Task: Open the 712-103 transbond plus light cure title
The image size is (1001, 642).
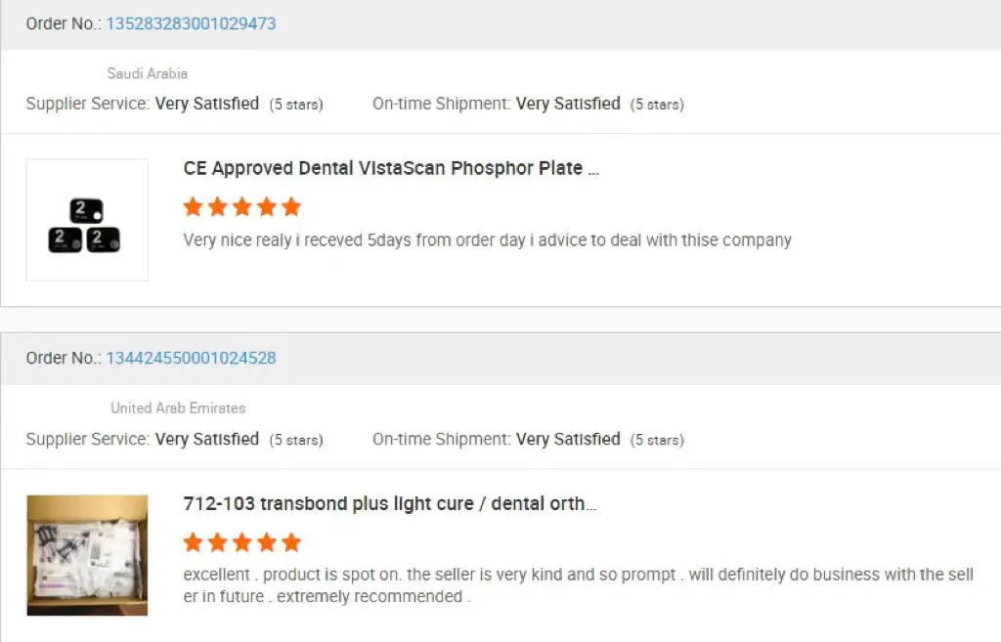Action: pyautogui.click(x=389, y=503)
